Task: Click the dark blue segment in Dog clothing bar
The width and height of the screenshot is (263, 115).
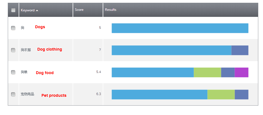Action: point(240,50)
